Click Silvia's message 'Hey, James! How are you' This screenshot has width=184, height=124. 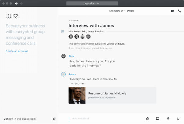coord(92,63)
